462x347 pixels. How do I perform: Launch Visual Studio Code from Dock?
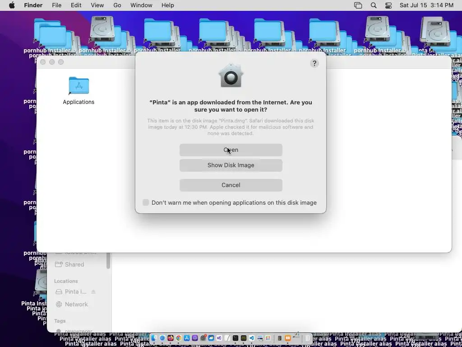(x=252, y=338)
